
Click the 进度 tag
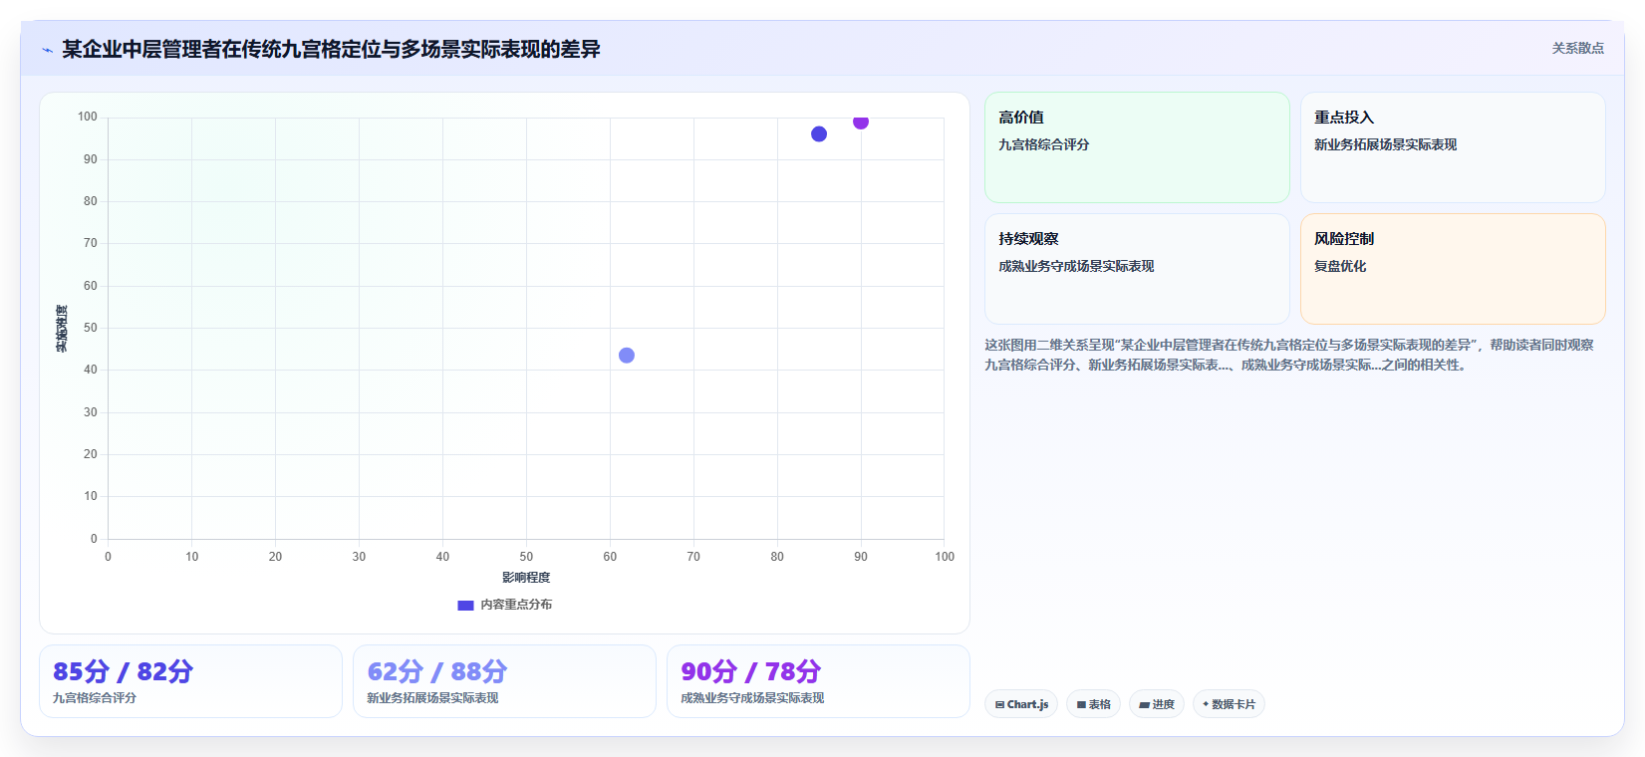pyautogui.click(x=1157, y=704)
